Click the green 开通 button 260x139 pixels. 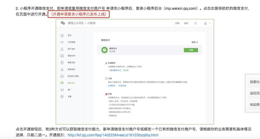click(191, 50)
